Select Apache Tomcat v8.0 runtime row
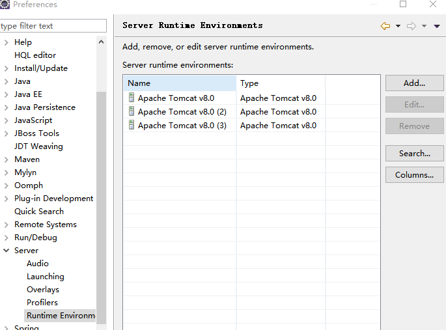The image size is (446, 330). [252, 98]
